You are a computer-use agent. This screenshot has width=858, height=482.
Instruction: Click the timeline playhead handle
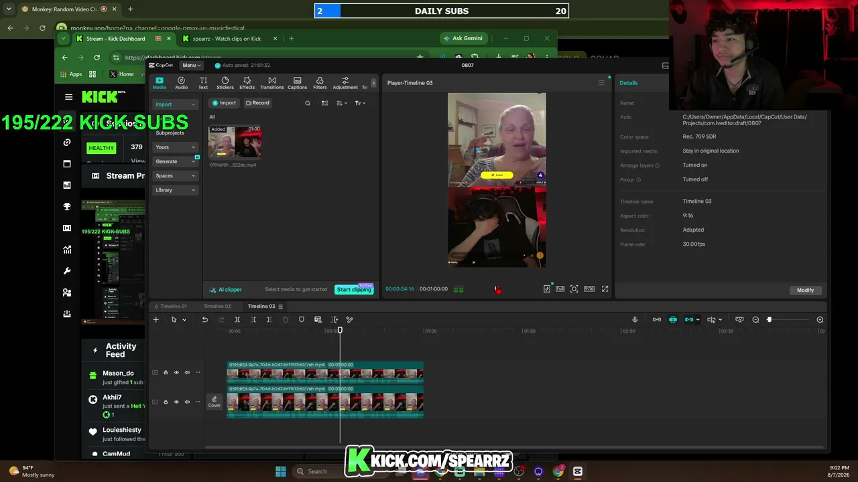pyautogui.click(x=340, y=330)
